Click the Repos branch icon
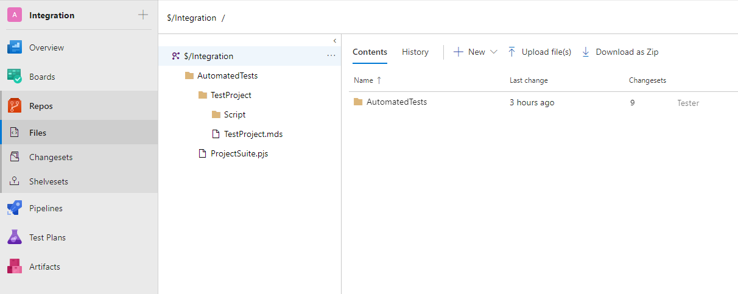This screenshot has width=738, height=294. [15, 106]
